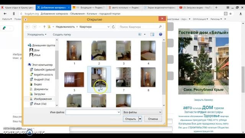Click the Открыть button
Viewport: 245px width, 138px height.
coord(131,119)
